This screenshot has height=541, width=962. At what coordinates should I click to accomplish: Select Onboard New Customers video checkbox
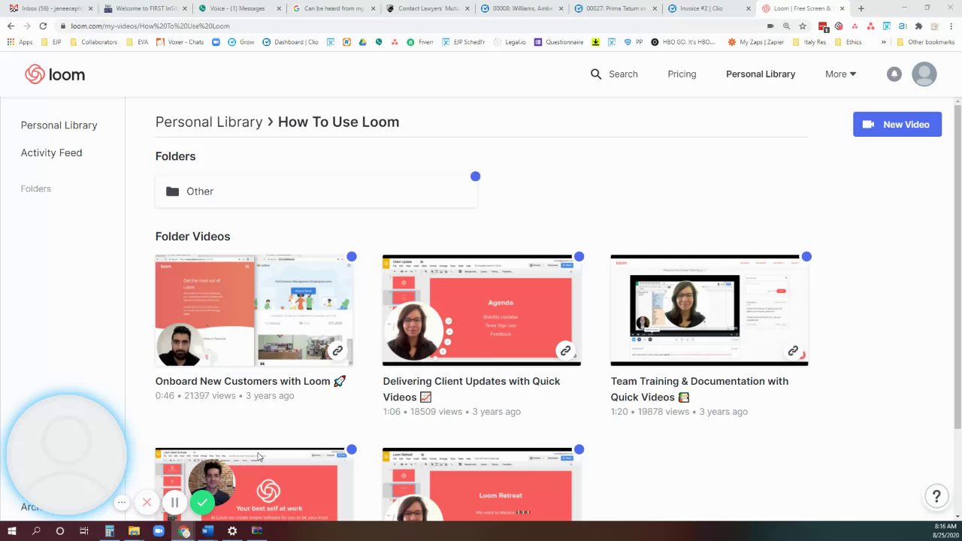352,257
